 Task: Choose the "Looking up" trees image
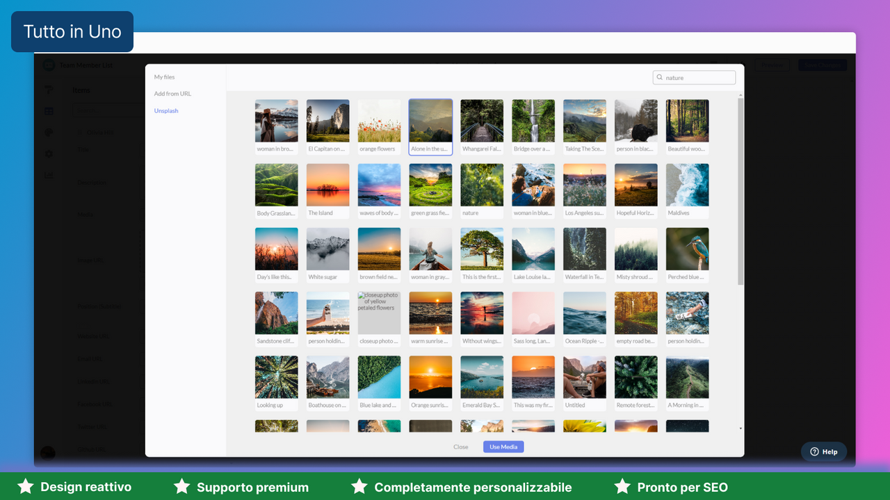click(x=277, y=383)
